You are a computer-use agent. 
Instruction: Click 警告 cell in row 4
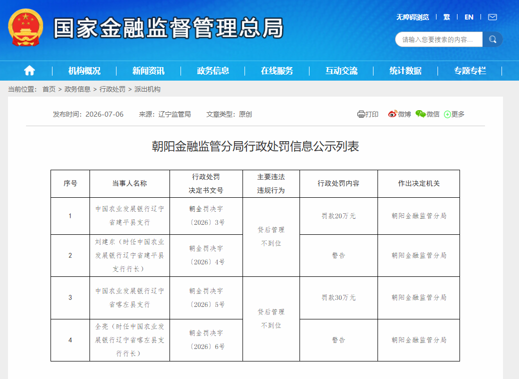coord(338,340)
